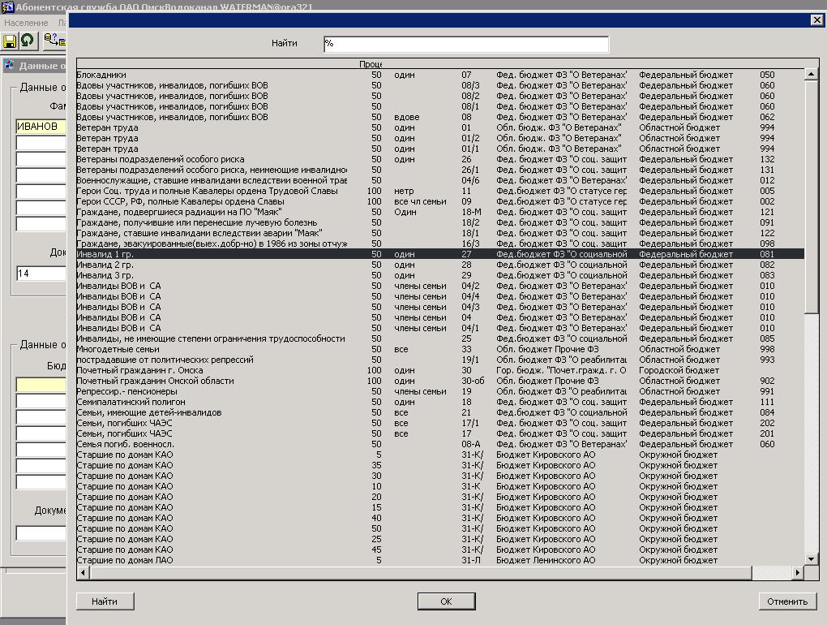This screenshot has height=625, width=827.
Task: Click the green refresh arrow icon
Action: [28, 41]
